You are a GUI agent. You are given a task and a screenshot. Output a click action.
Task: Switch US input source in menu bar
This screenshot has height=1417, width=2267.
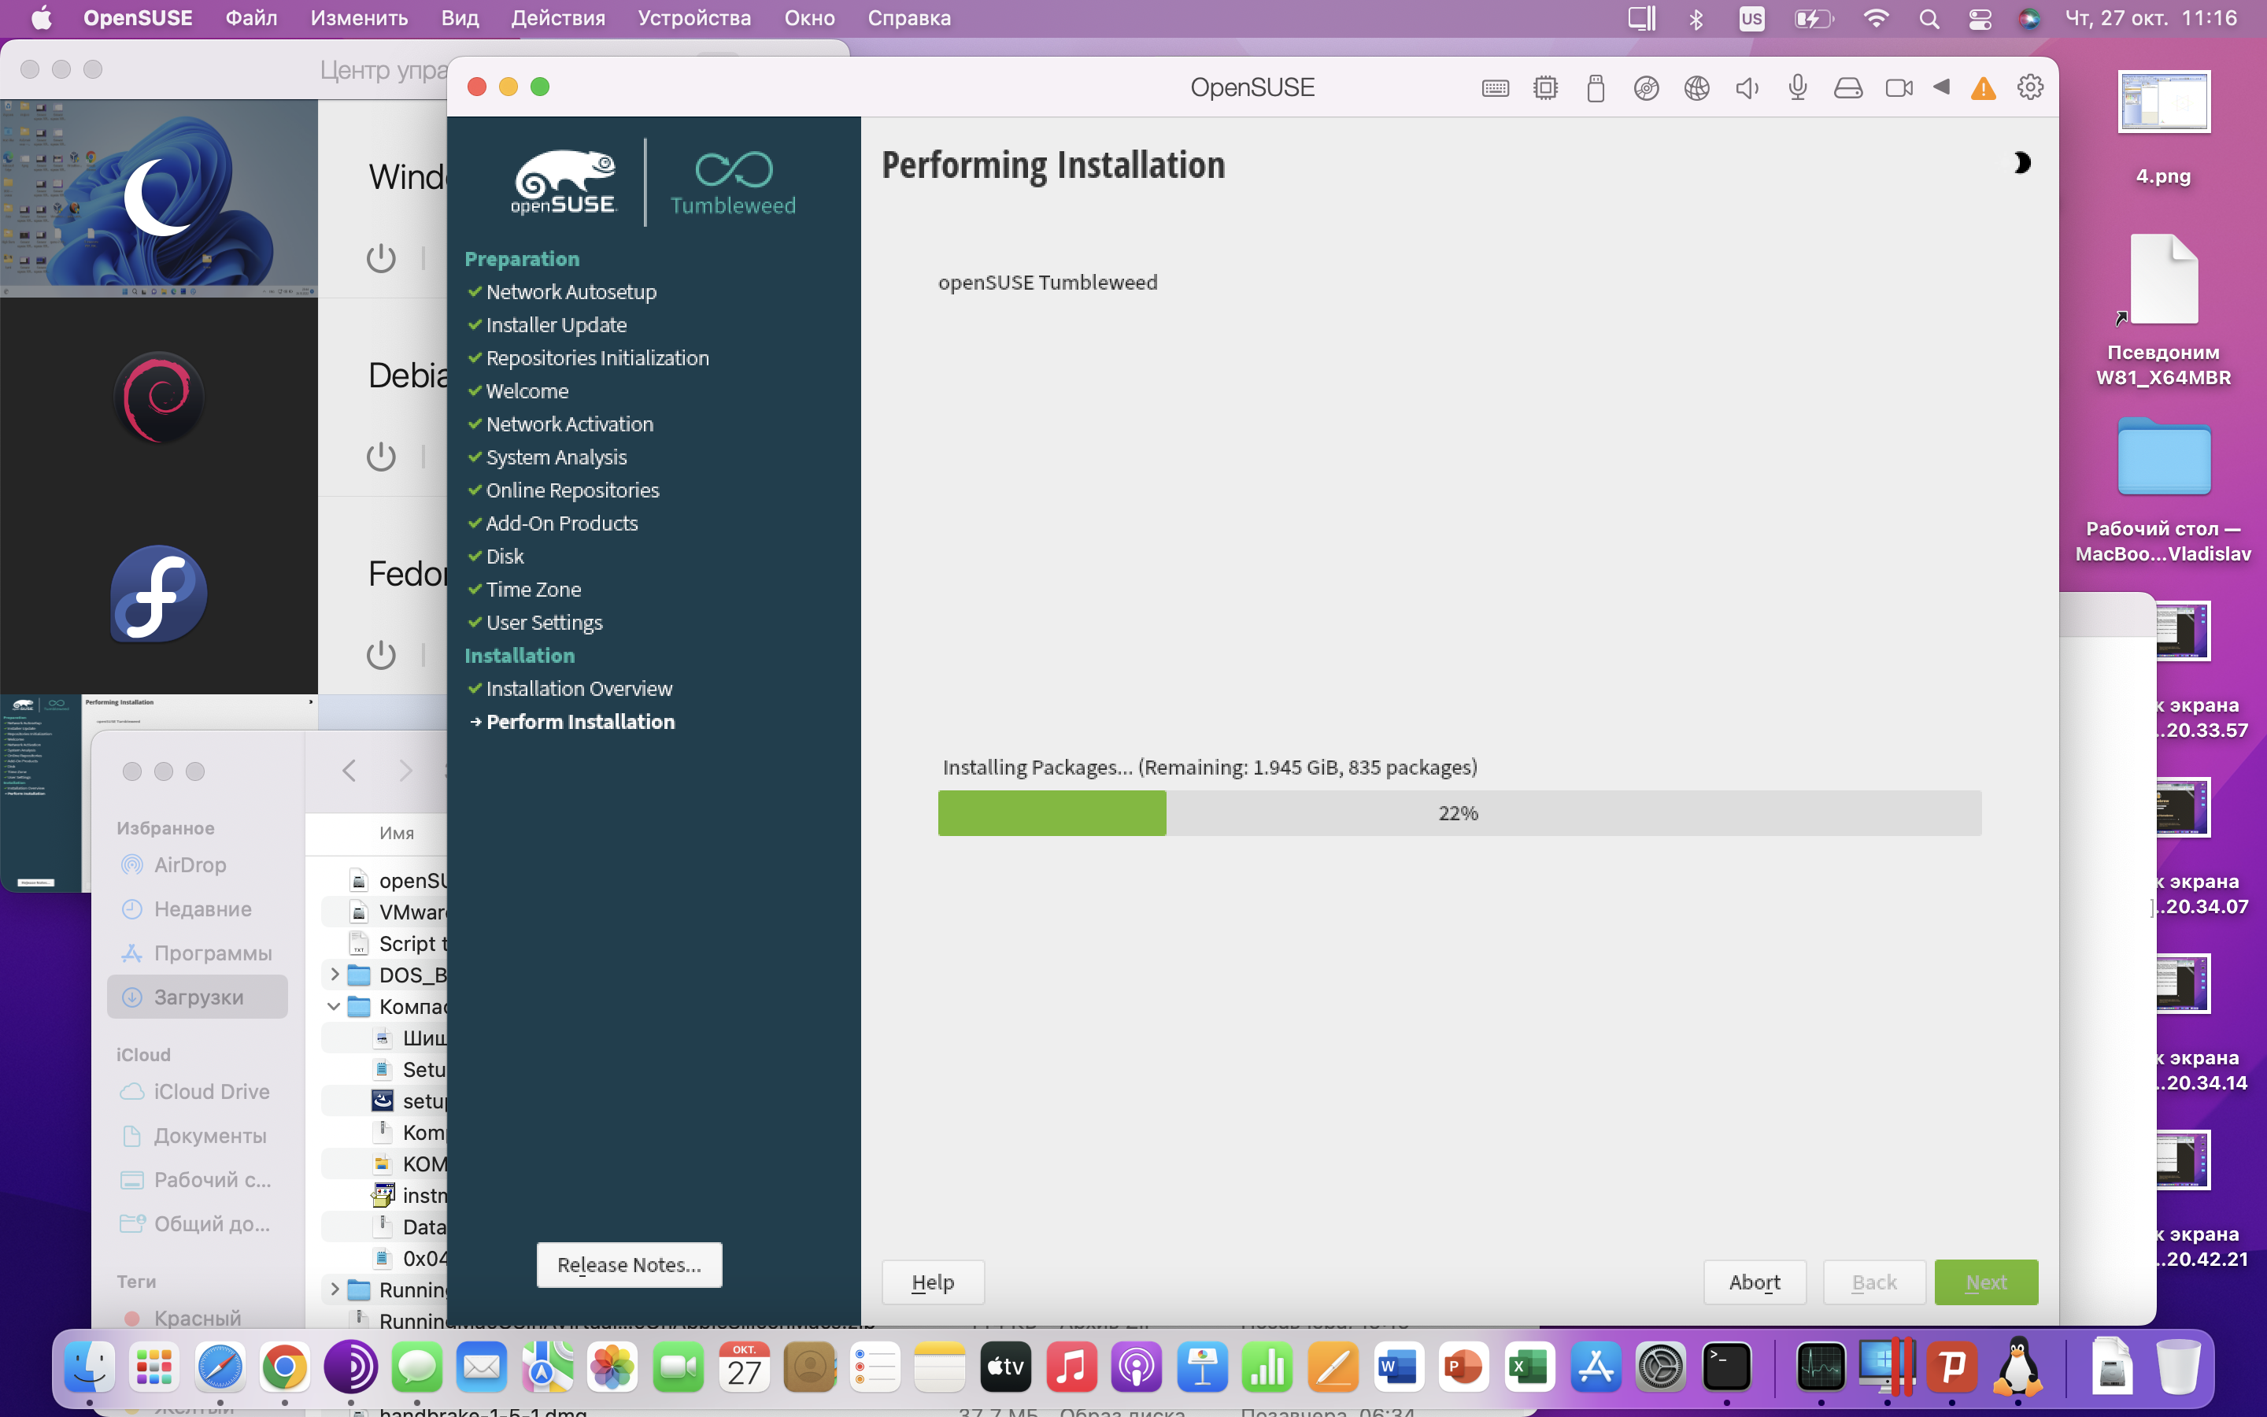click(1751, 19)
